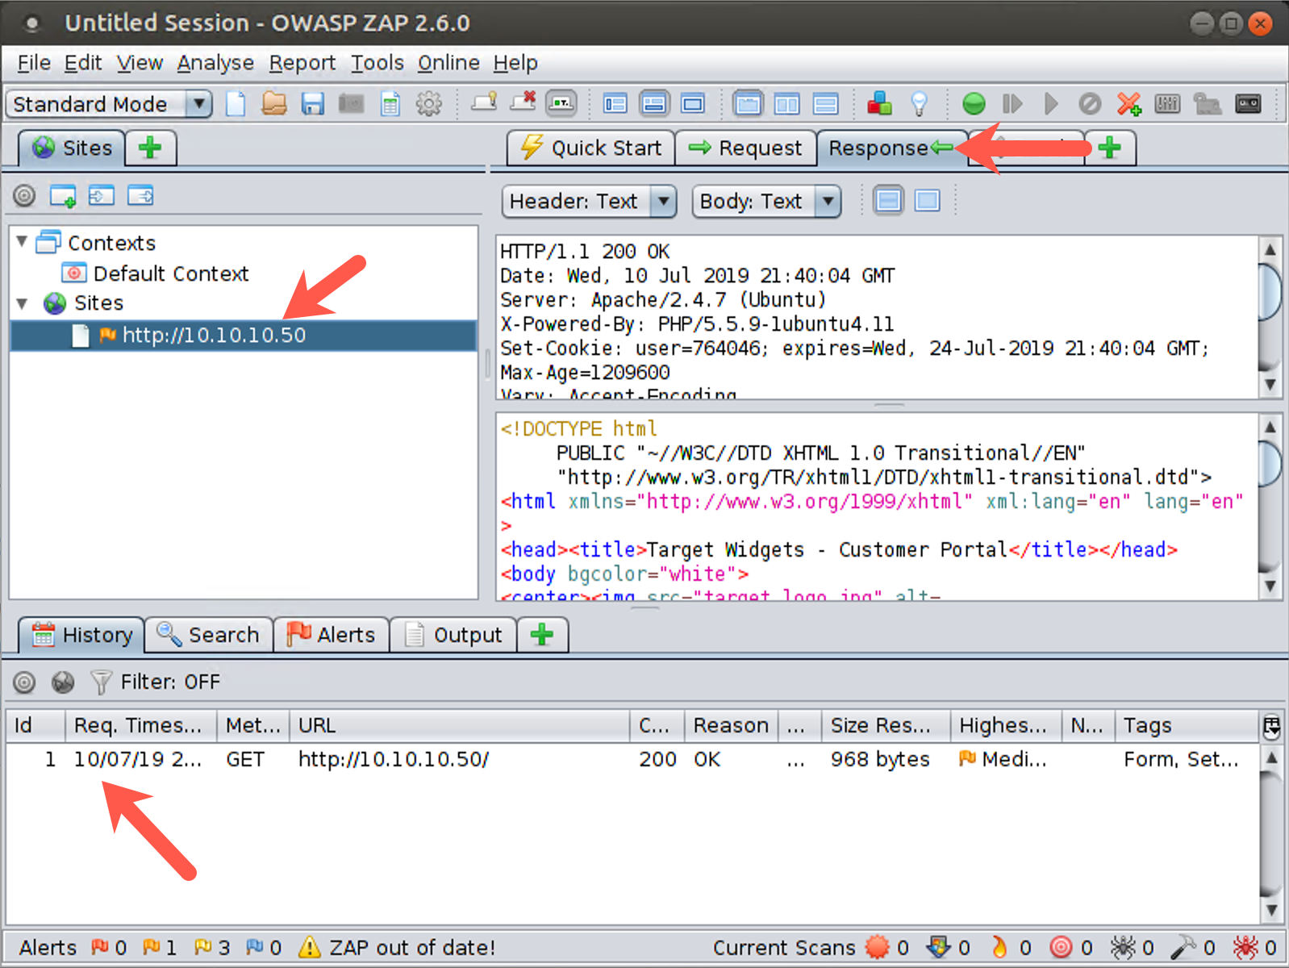Screen dimensions: 1289x968
Task: Click the history panel globe icon
Action: coord(63,682)
